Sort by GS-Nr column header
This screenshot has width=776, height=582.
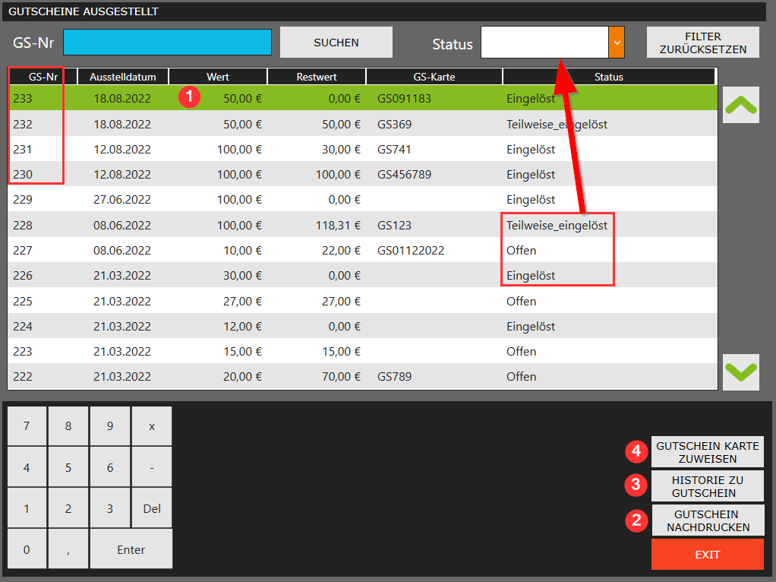coord(43,77)
